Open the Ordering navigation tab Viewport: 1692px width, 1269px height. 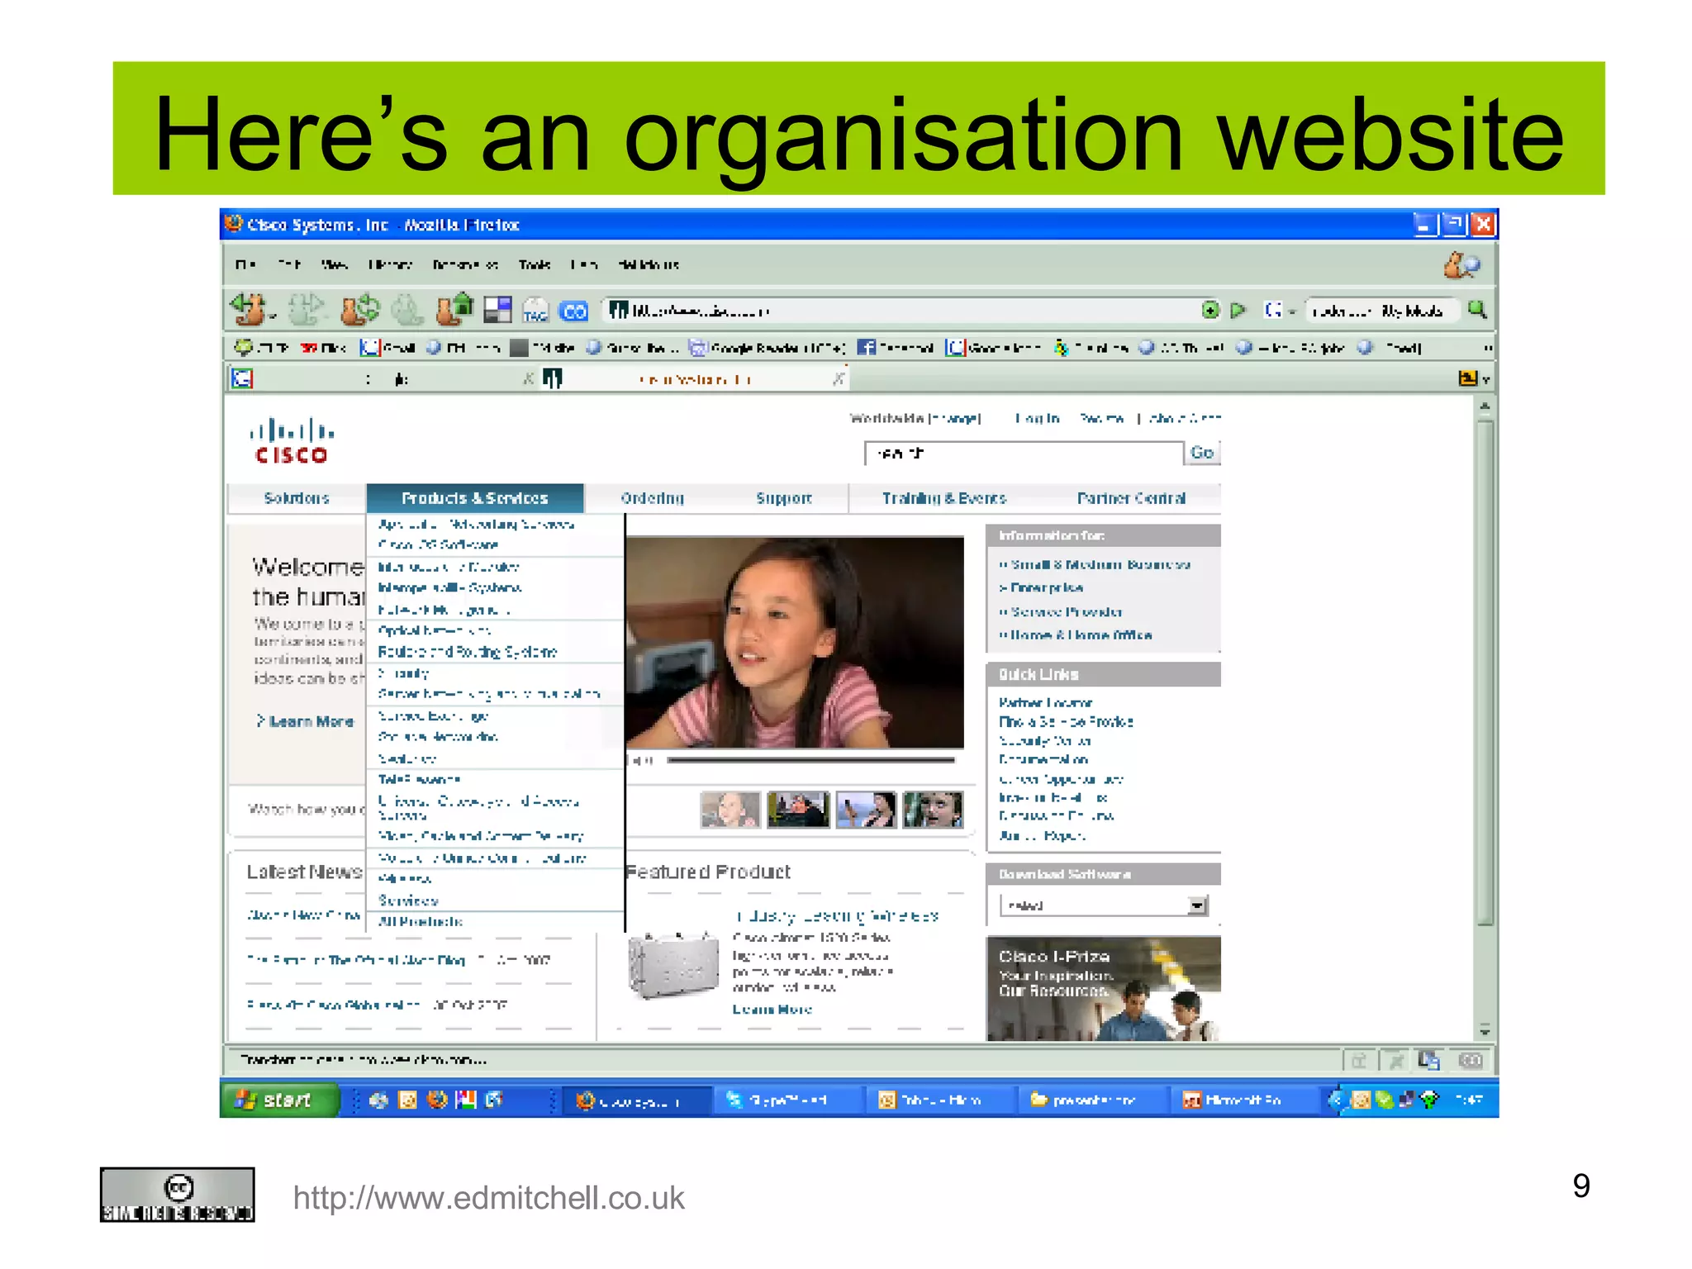point(653,498)
